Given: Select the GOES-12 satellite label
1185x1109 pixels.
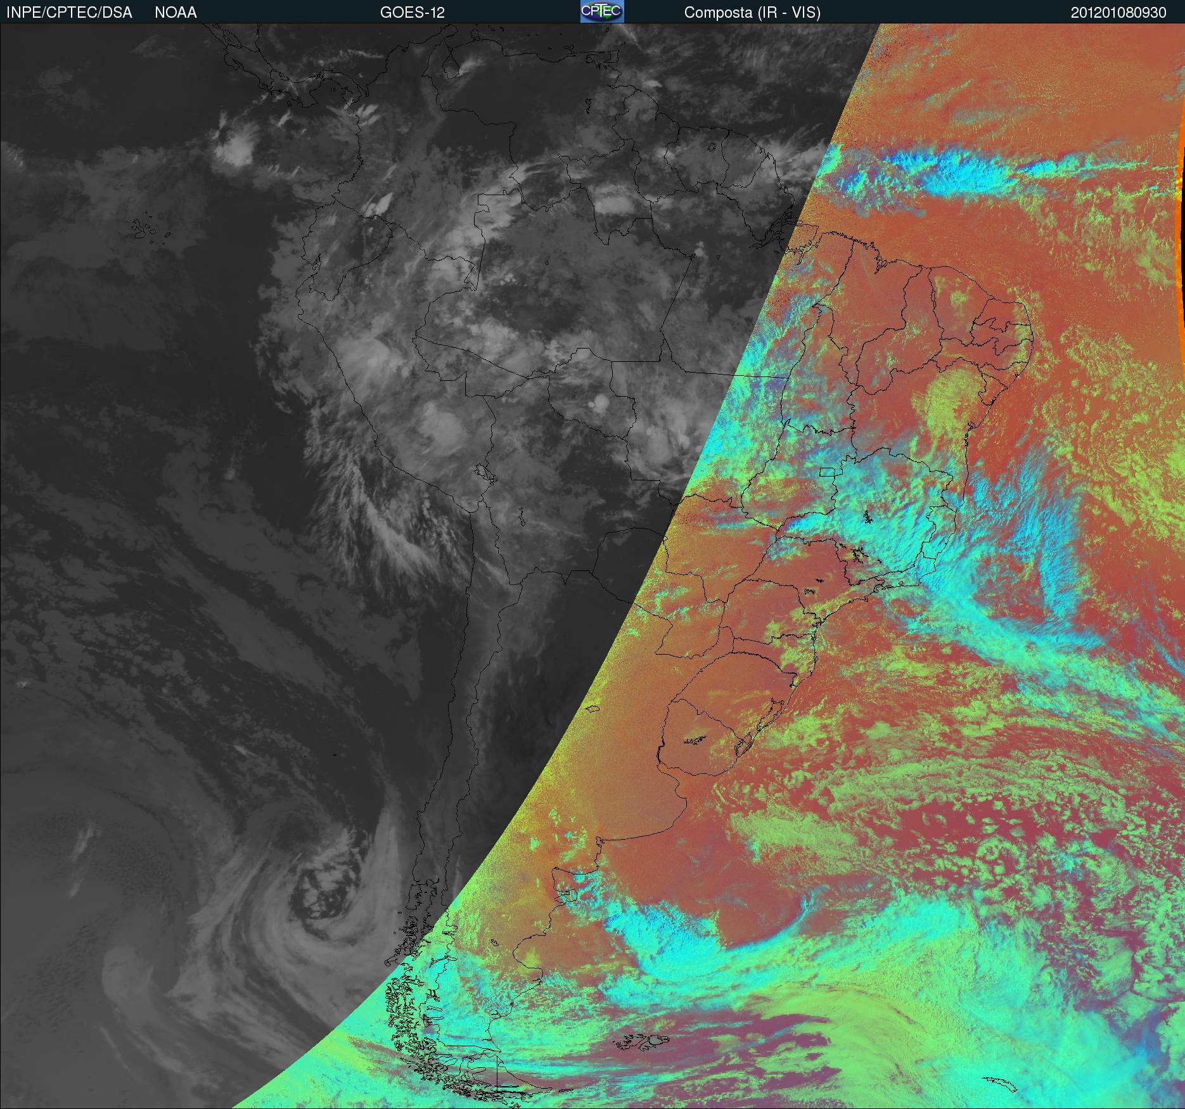Looking at the screenshot, I should click(x=413, y=13).
